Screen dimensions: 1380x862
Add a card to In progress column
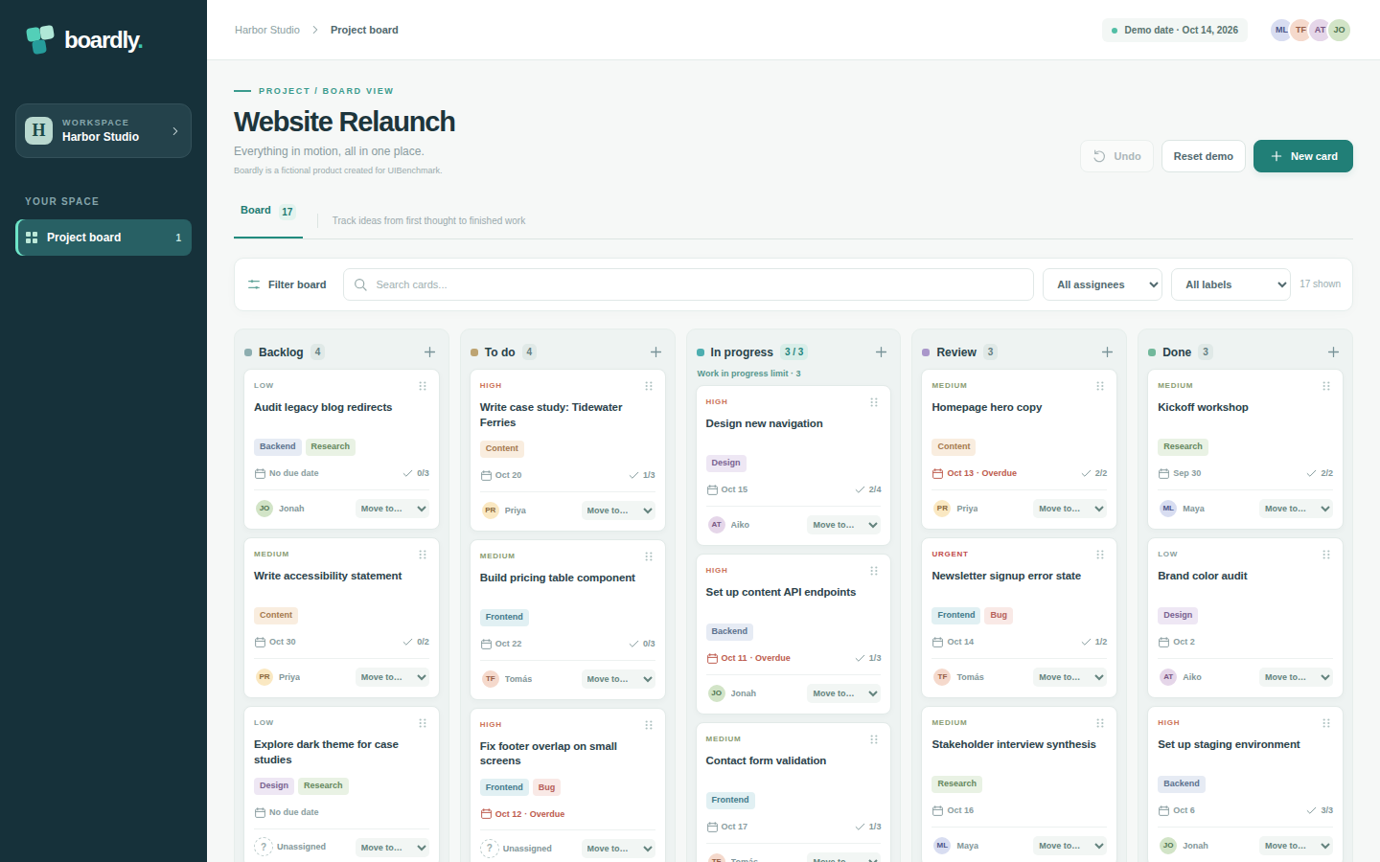[x=881, y=352]
